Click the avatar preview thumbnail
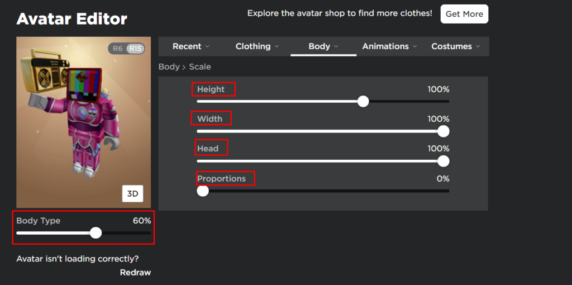Viewport: 572px width, 285px height. click(84, 122)
